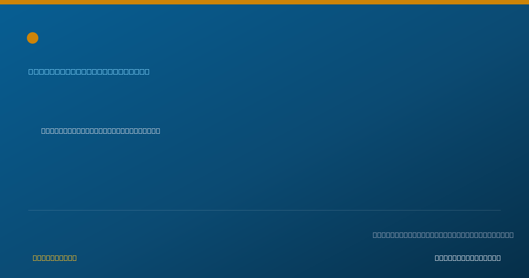
Task: Click the orange circle icon
Action: point(33,38)
